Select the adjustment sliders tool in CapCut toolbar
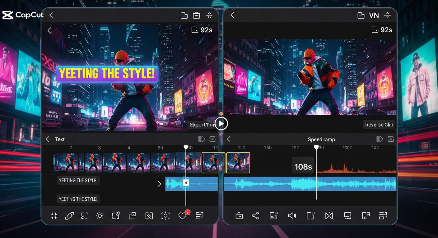Viewport: 438px width, 238px height. coord(54,216)
